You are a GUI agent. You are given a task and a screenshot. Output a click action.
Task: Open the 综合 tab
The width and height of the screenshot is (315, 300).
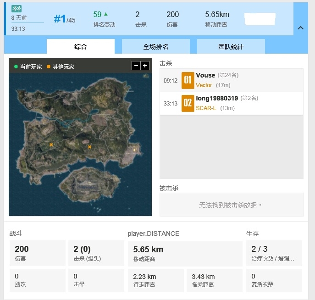[x=81, y=47]
